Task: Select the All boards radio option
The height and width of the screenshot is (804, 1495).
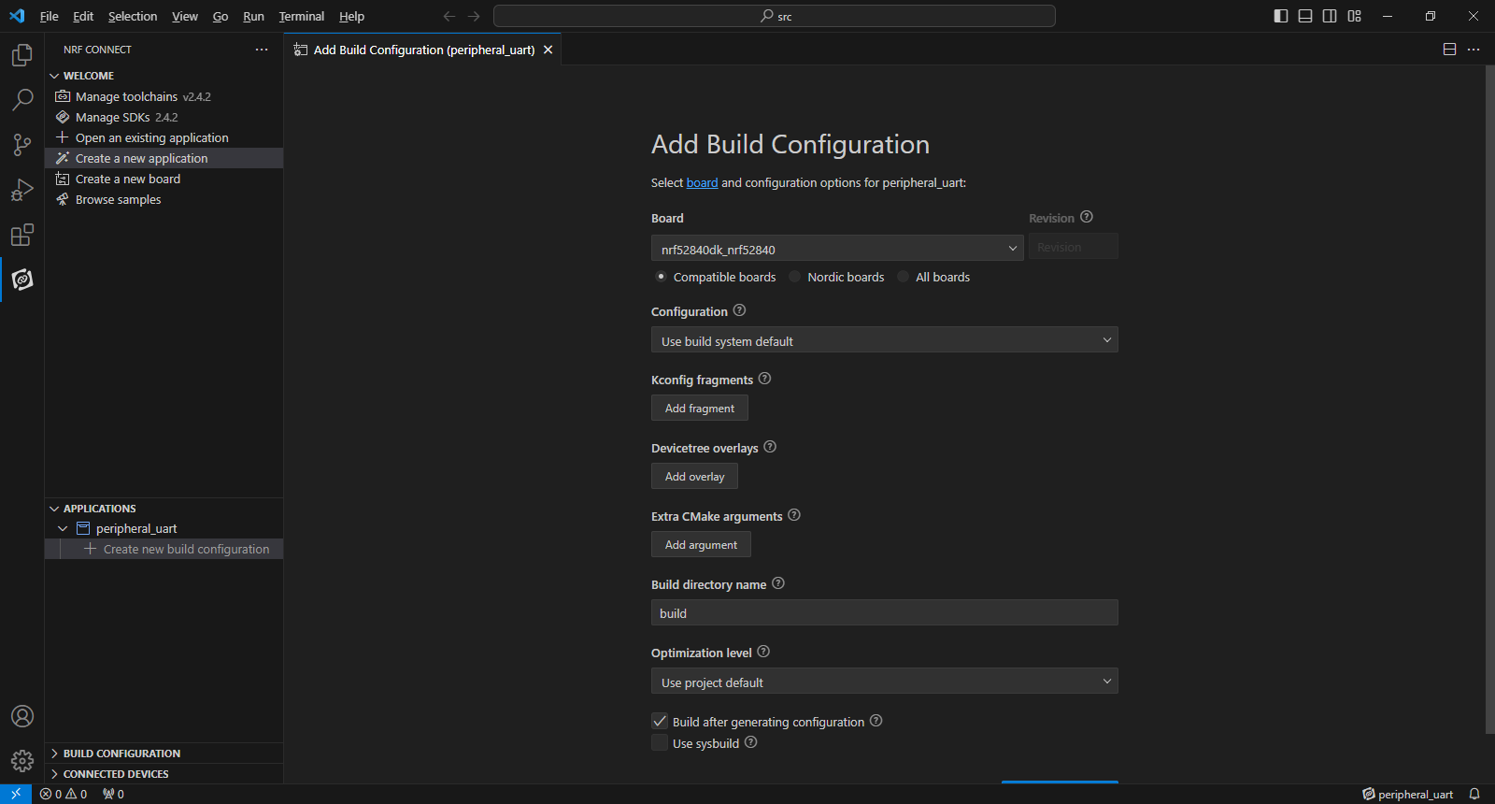Action: pos(904,277)
